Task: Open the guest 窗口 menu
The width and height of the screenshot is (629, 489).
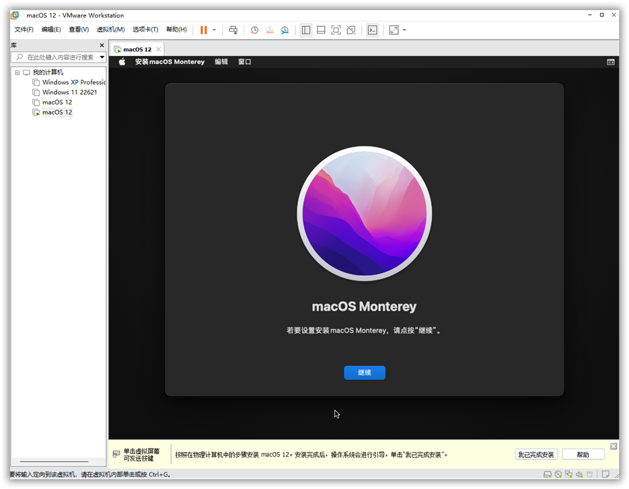Action: (244, 62)
